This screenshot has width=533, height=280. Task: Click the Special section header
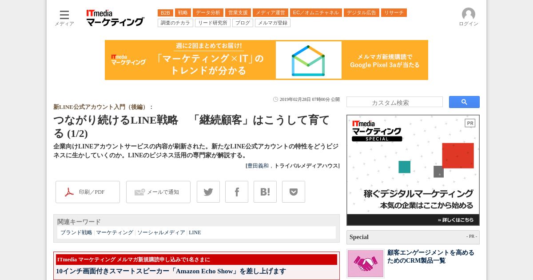[413, 237]
